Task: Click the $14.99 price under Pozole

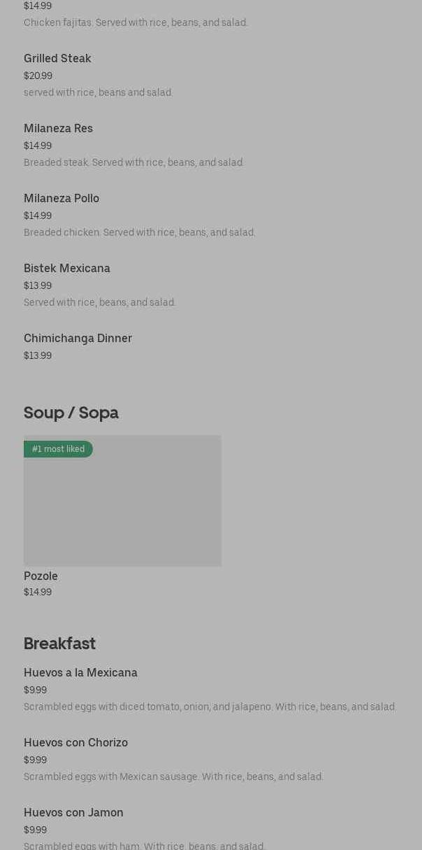Action: pyautogui.click(x=38, y=593)
